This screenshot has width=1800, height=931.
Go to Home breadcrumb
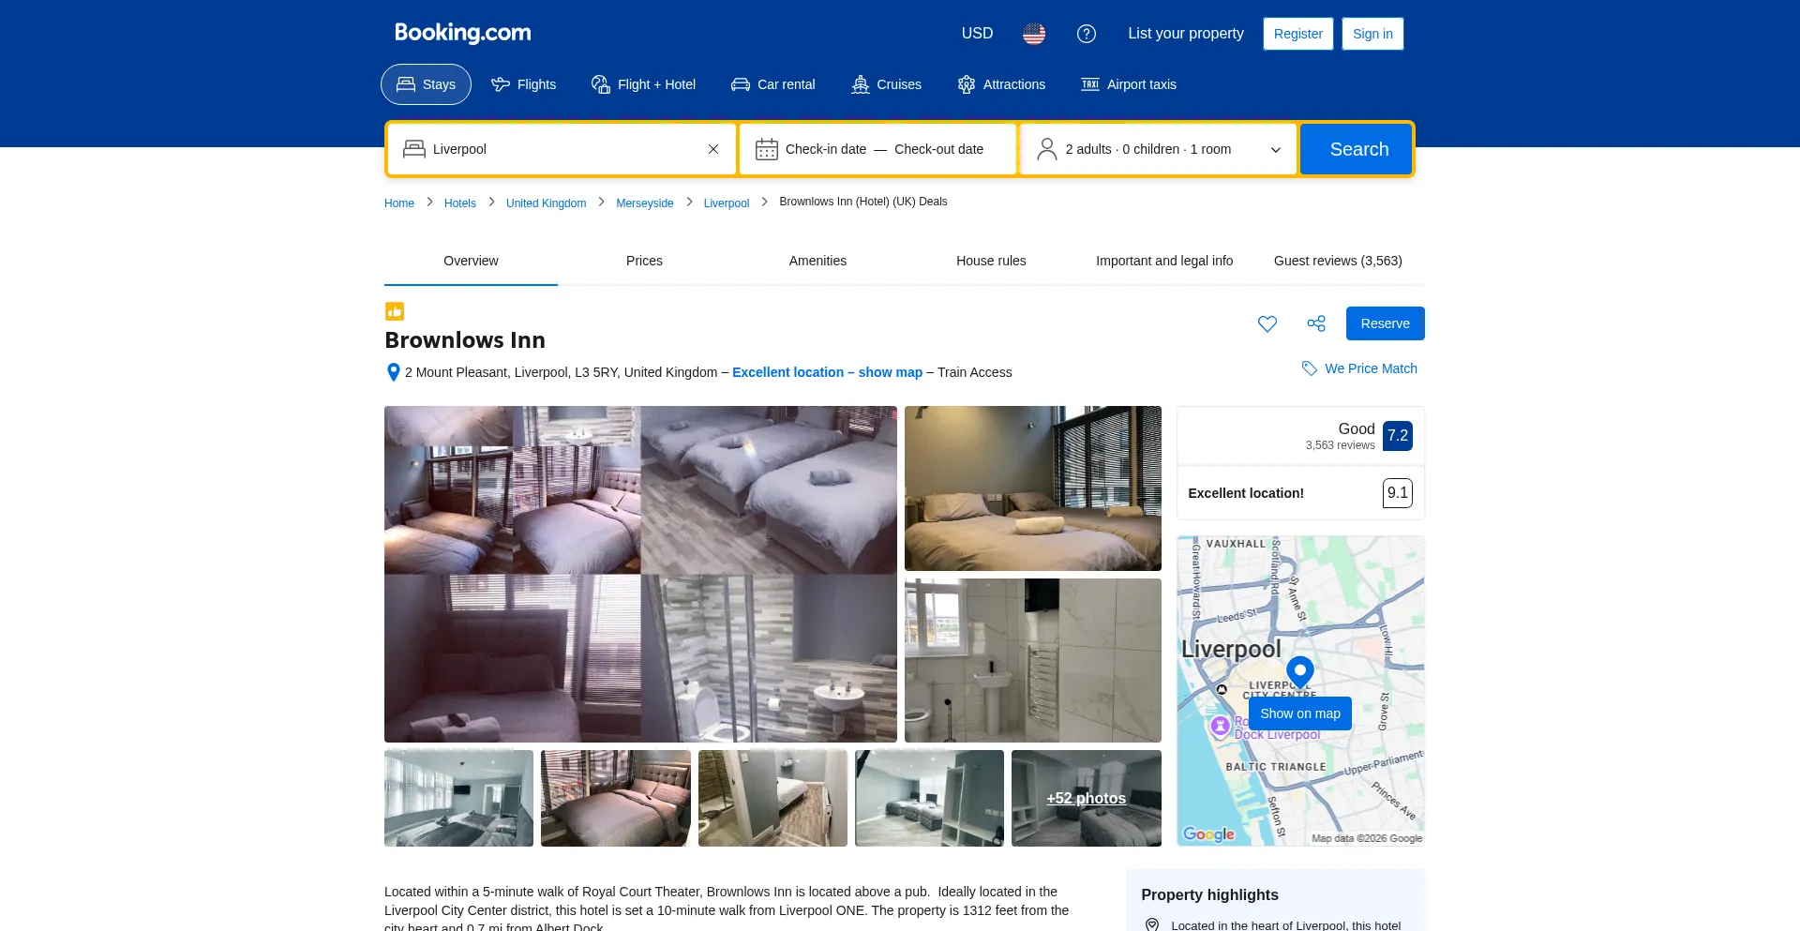click(399, 203)
